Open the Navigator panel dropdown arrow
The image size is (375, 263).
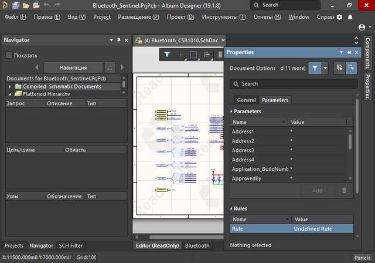pyautogui.click(x=111, y=40)
